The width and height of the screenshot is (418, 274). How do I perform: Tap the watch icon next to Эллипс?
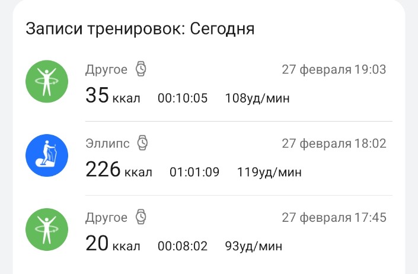click(x=143, y=143)
